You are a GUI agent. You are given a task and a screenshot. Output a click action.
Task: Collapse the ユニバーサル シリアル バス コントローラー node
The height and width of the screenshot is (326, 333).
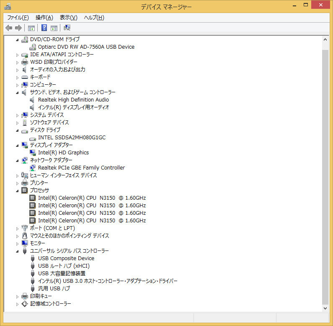point(17,251)
